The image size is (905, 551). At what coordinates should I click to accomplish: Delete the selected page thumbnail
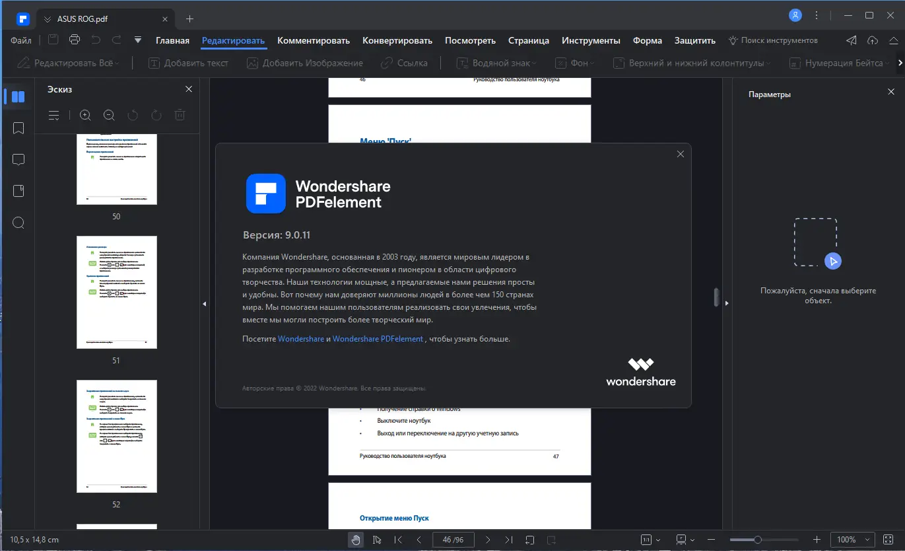(179, 115)
